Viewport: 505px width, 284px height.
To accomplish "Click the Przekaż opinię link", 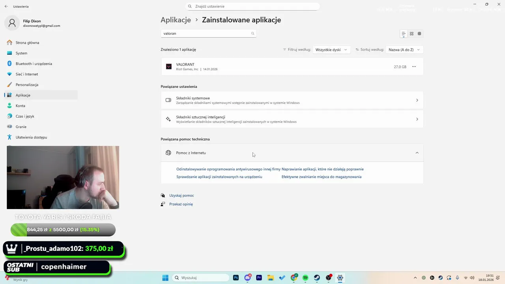I will (181, 204).
